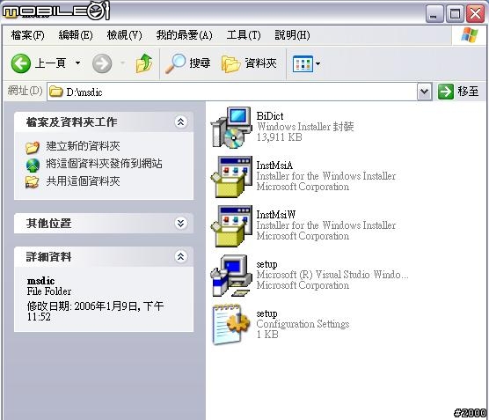This screenshot has height=420, width=489.
Task: Open the 檢視(V) menu
Action: click(124, 35)
